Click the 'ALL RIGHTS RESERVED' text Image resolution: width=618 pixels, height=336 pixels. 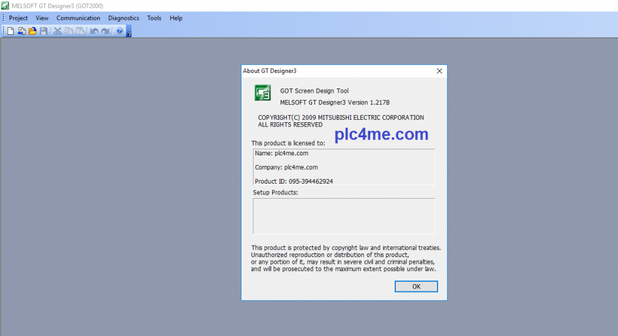click(290, 125)
